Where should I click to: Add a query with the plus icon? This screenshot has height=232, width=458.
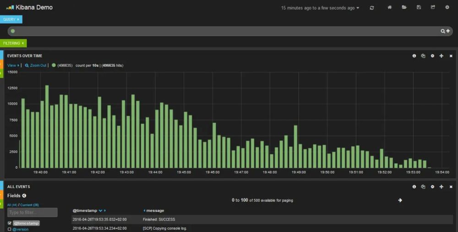coord(448,31)
